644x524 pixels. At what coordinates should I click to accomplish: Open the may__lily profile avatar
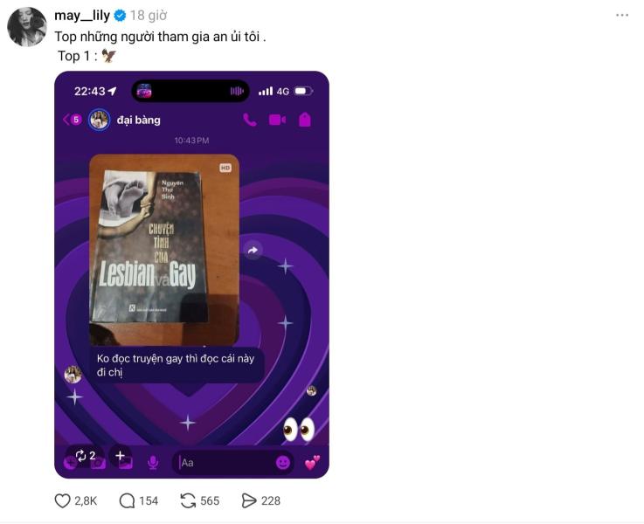tap(27, 27)
